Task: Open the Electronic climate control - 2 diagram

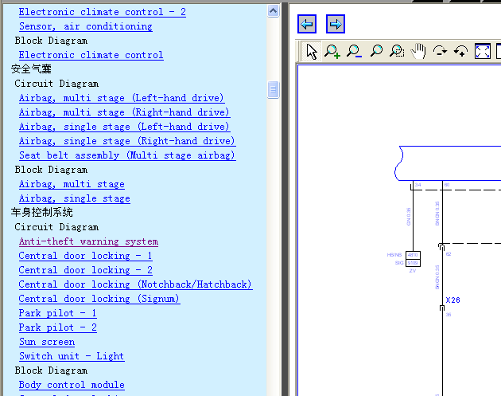Action: [x=103, y=12]
